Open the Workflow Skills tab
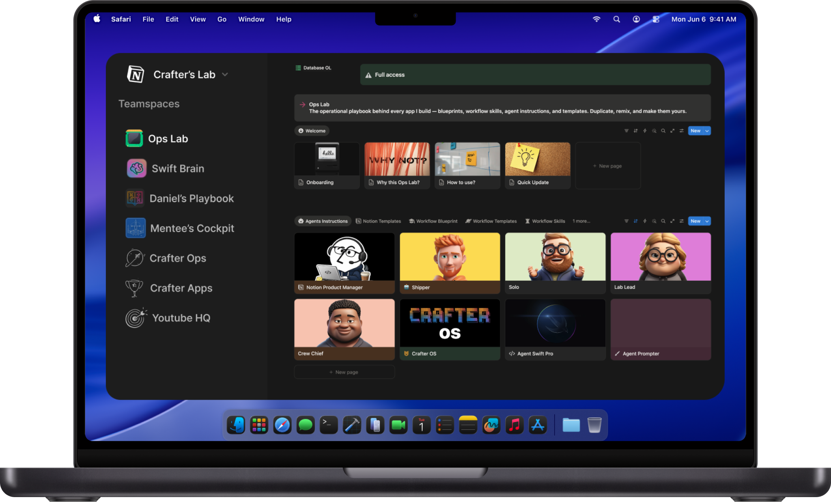831x502 pixels. point(545,221)
